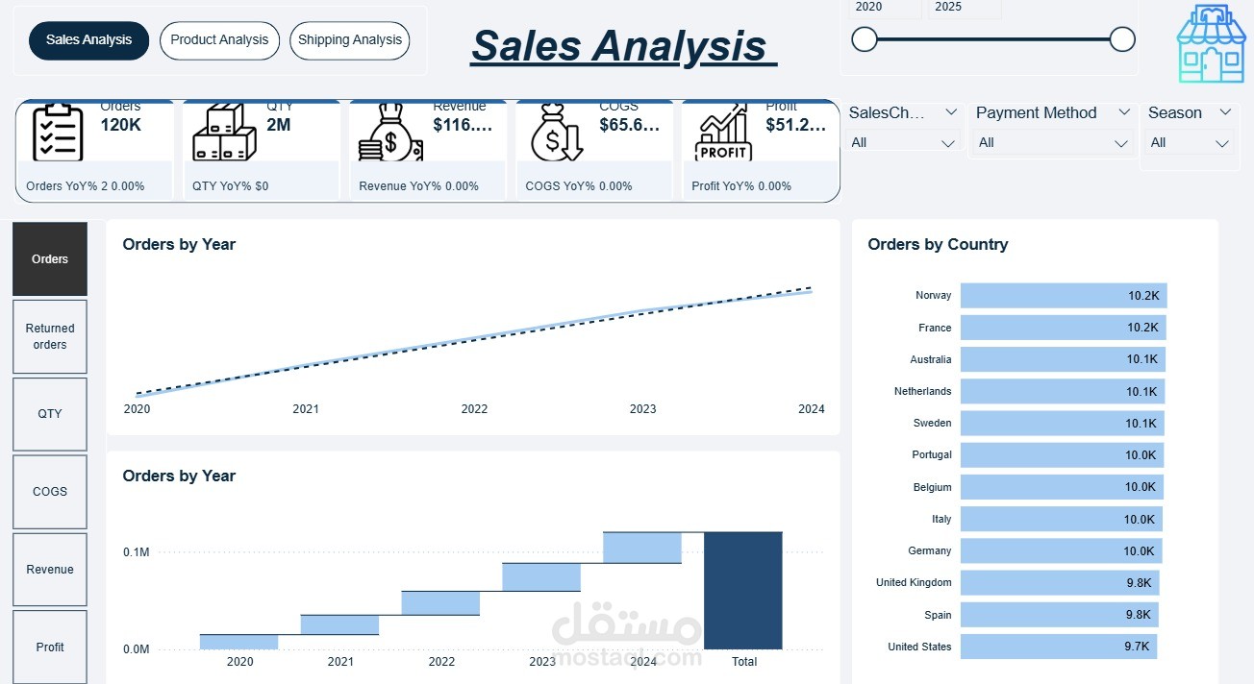Open the Payment Method dropdown
This screenshot has height=684, width=1254.
coord(1126,112)
